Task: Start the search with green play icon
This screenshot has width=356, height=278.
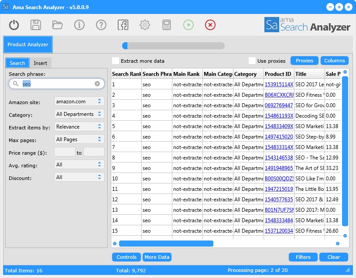Action: pos(188,25)
